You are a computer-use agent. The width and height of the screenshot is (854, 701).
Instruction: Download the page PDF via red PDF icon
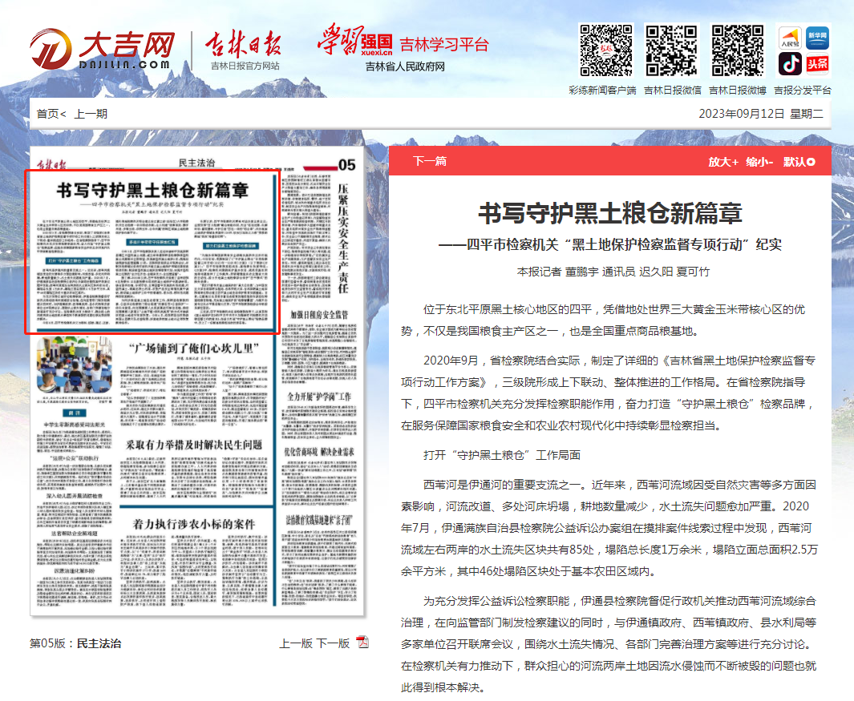tap(362, 643)
